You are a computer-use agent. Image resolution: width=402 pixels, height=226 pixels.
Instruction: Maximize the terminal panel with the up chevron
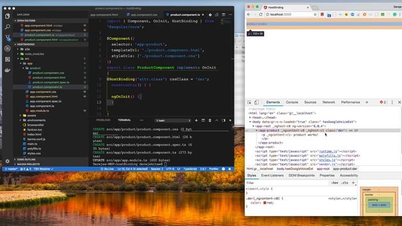(x=217, y=120)
